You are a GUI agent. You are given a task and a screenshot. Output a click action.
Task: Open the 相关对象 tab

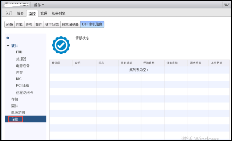pyautogui.click(x=59, y=13)
